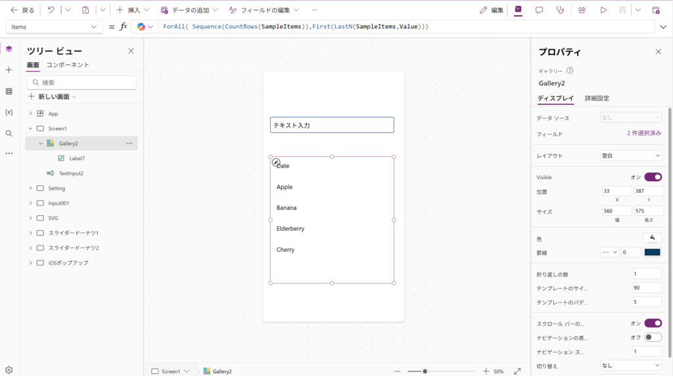Click the Copilot icon in formula bar
Viewport: 673px width, 376px height.
tap(141, 27)
